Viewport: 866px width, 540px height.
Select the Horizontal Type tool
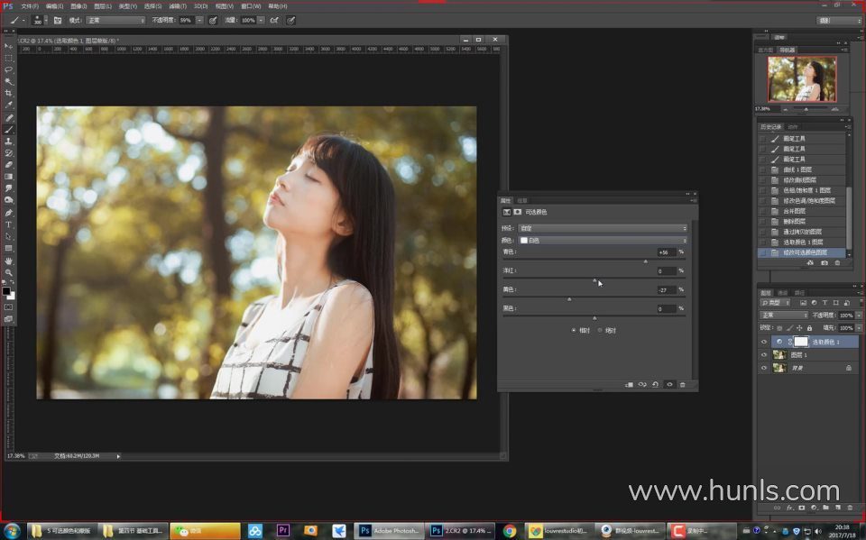[x=8, y=224]
